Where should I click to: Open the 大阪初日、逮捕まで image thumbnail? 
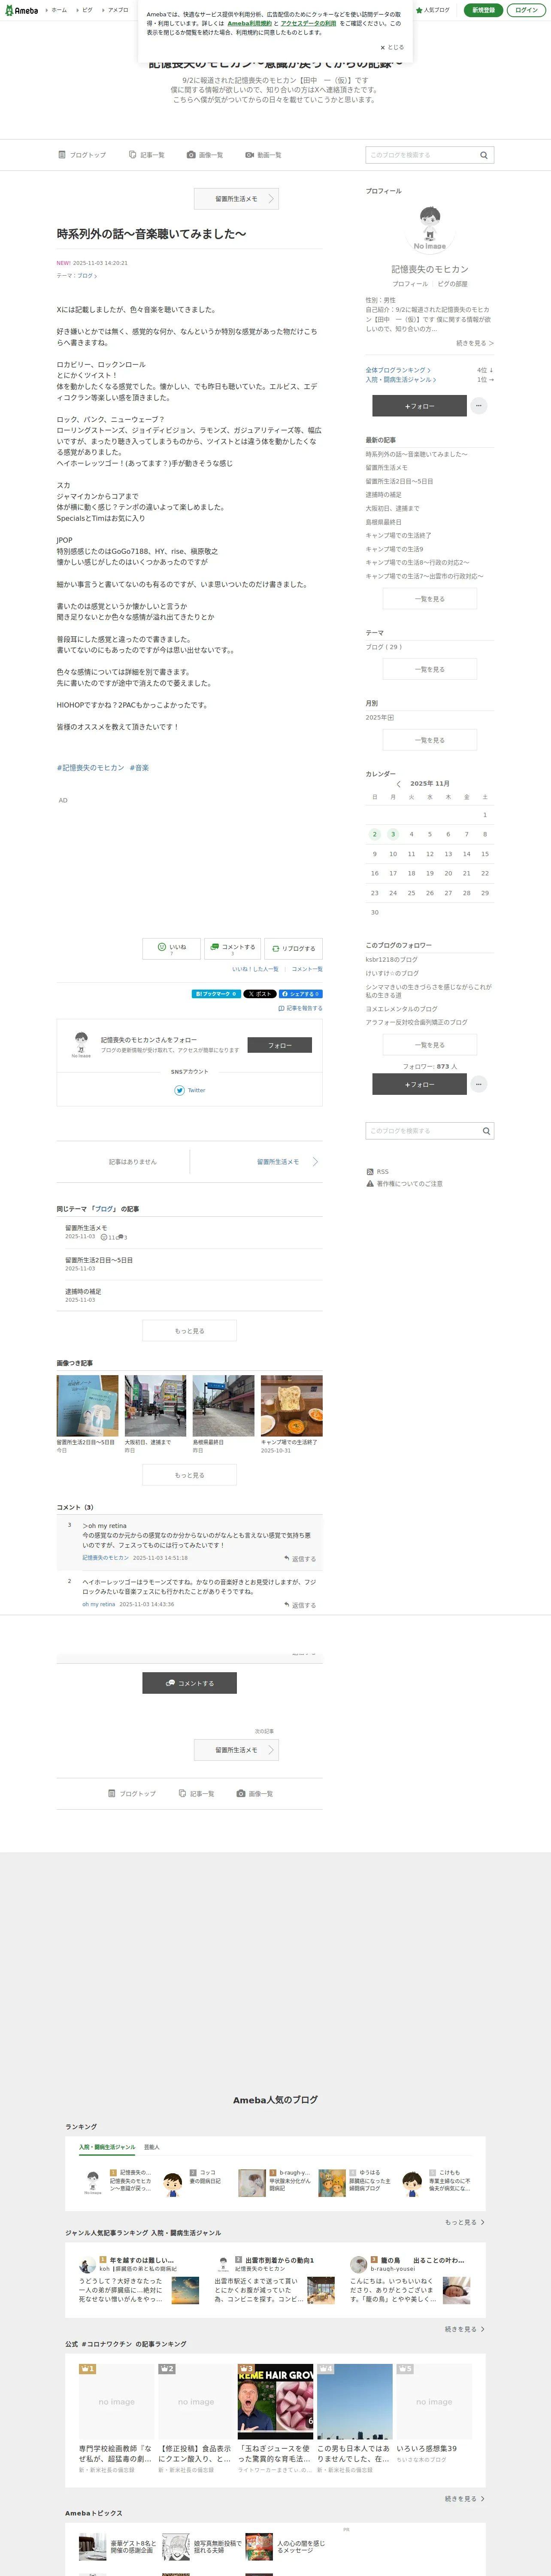(x=155, y=1406)
